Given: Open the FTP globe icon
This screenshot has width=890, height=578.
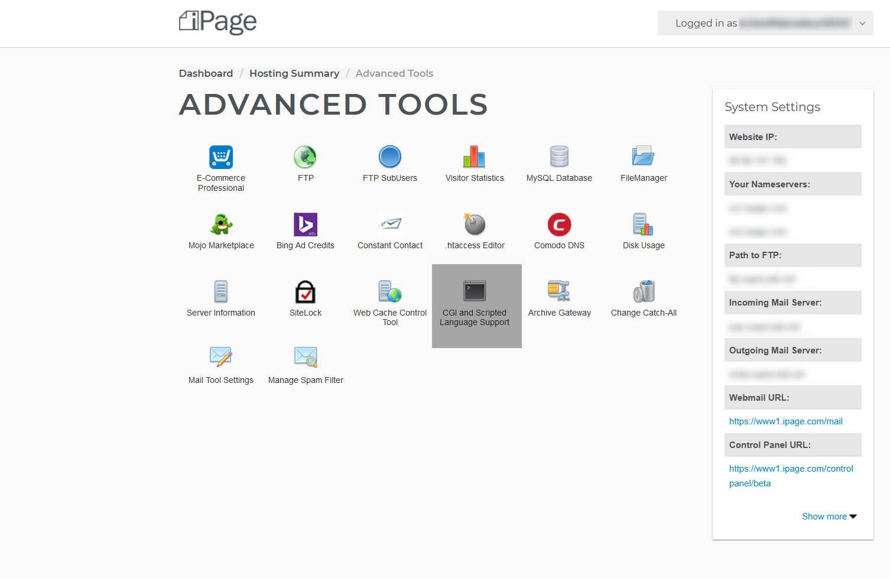Looking at the screenshot, I should (x=305, y=157).
